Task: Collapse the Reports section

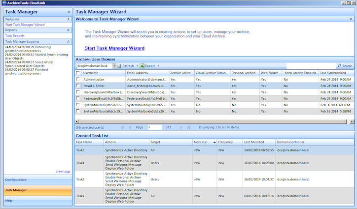Action: (x=68, y=30)
